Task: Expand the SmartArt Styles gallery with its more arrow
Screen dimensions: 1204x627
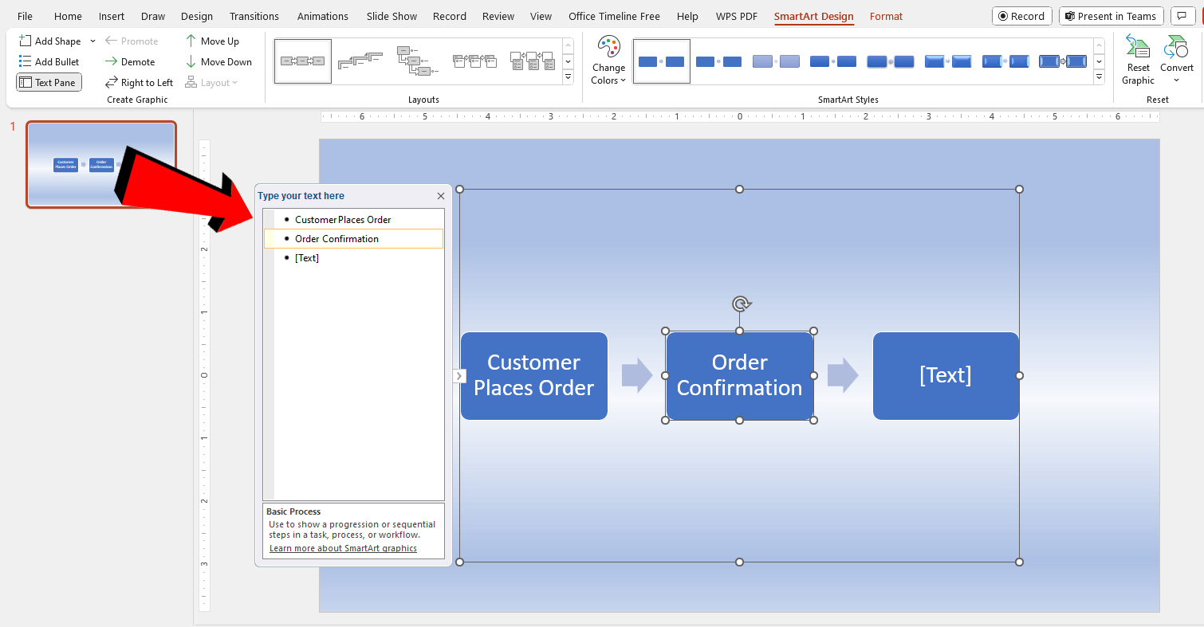Action: coord(1100,76)
